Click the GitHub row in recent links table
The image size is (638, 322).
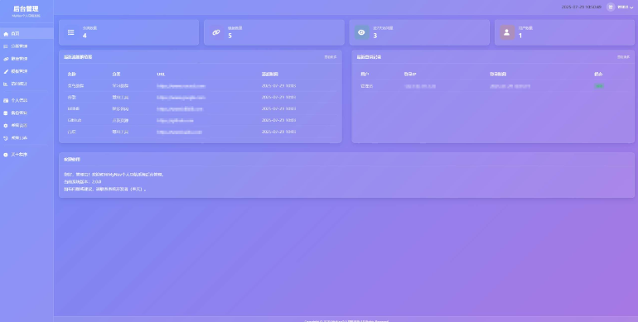(201, 120)
